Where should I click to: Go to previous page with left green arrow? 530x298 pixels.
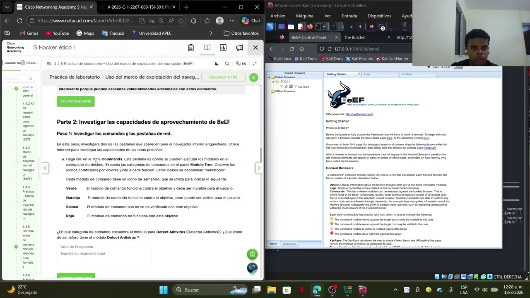point(45,168)
